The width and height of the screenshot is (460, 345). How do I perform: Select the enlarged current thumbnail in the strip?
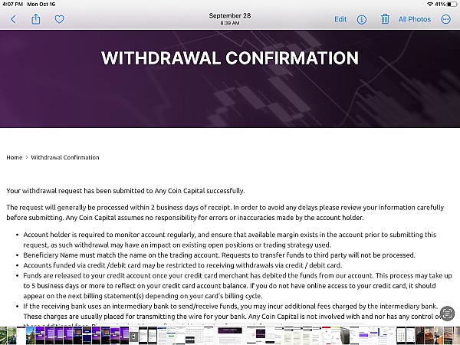pyautogui.click(x=230, y=336)
